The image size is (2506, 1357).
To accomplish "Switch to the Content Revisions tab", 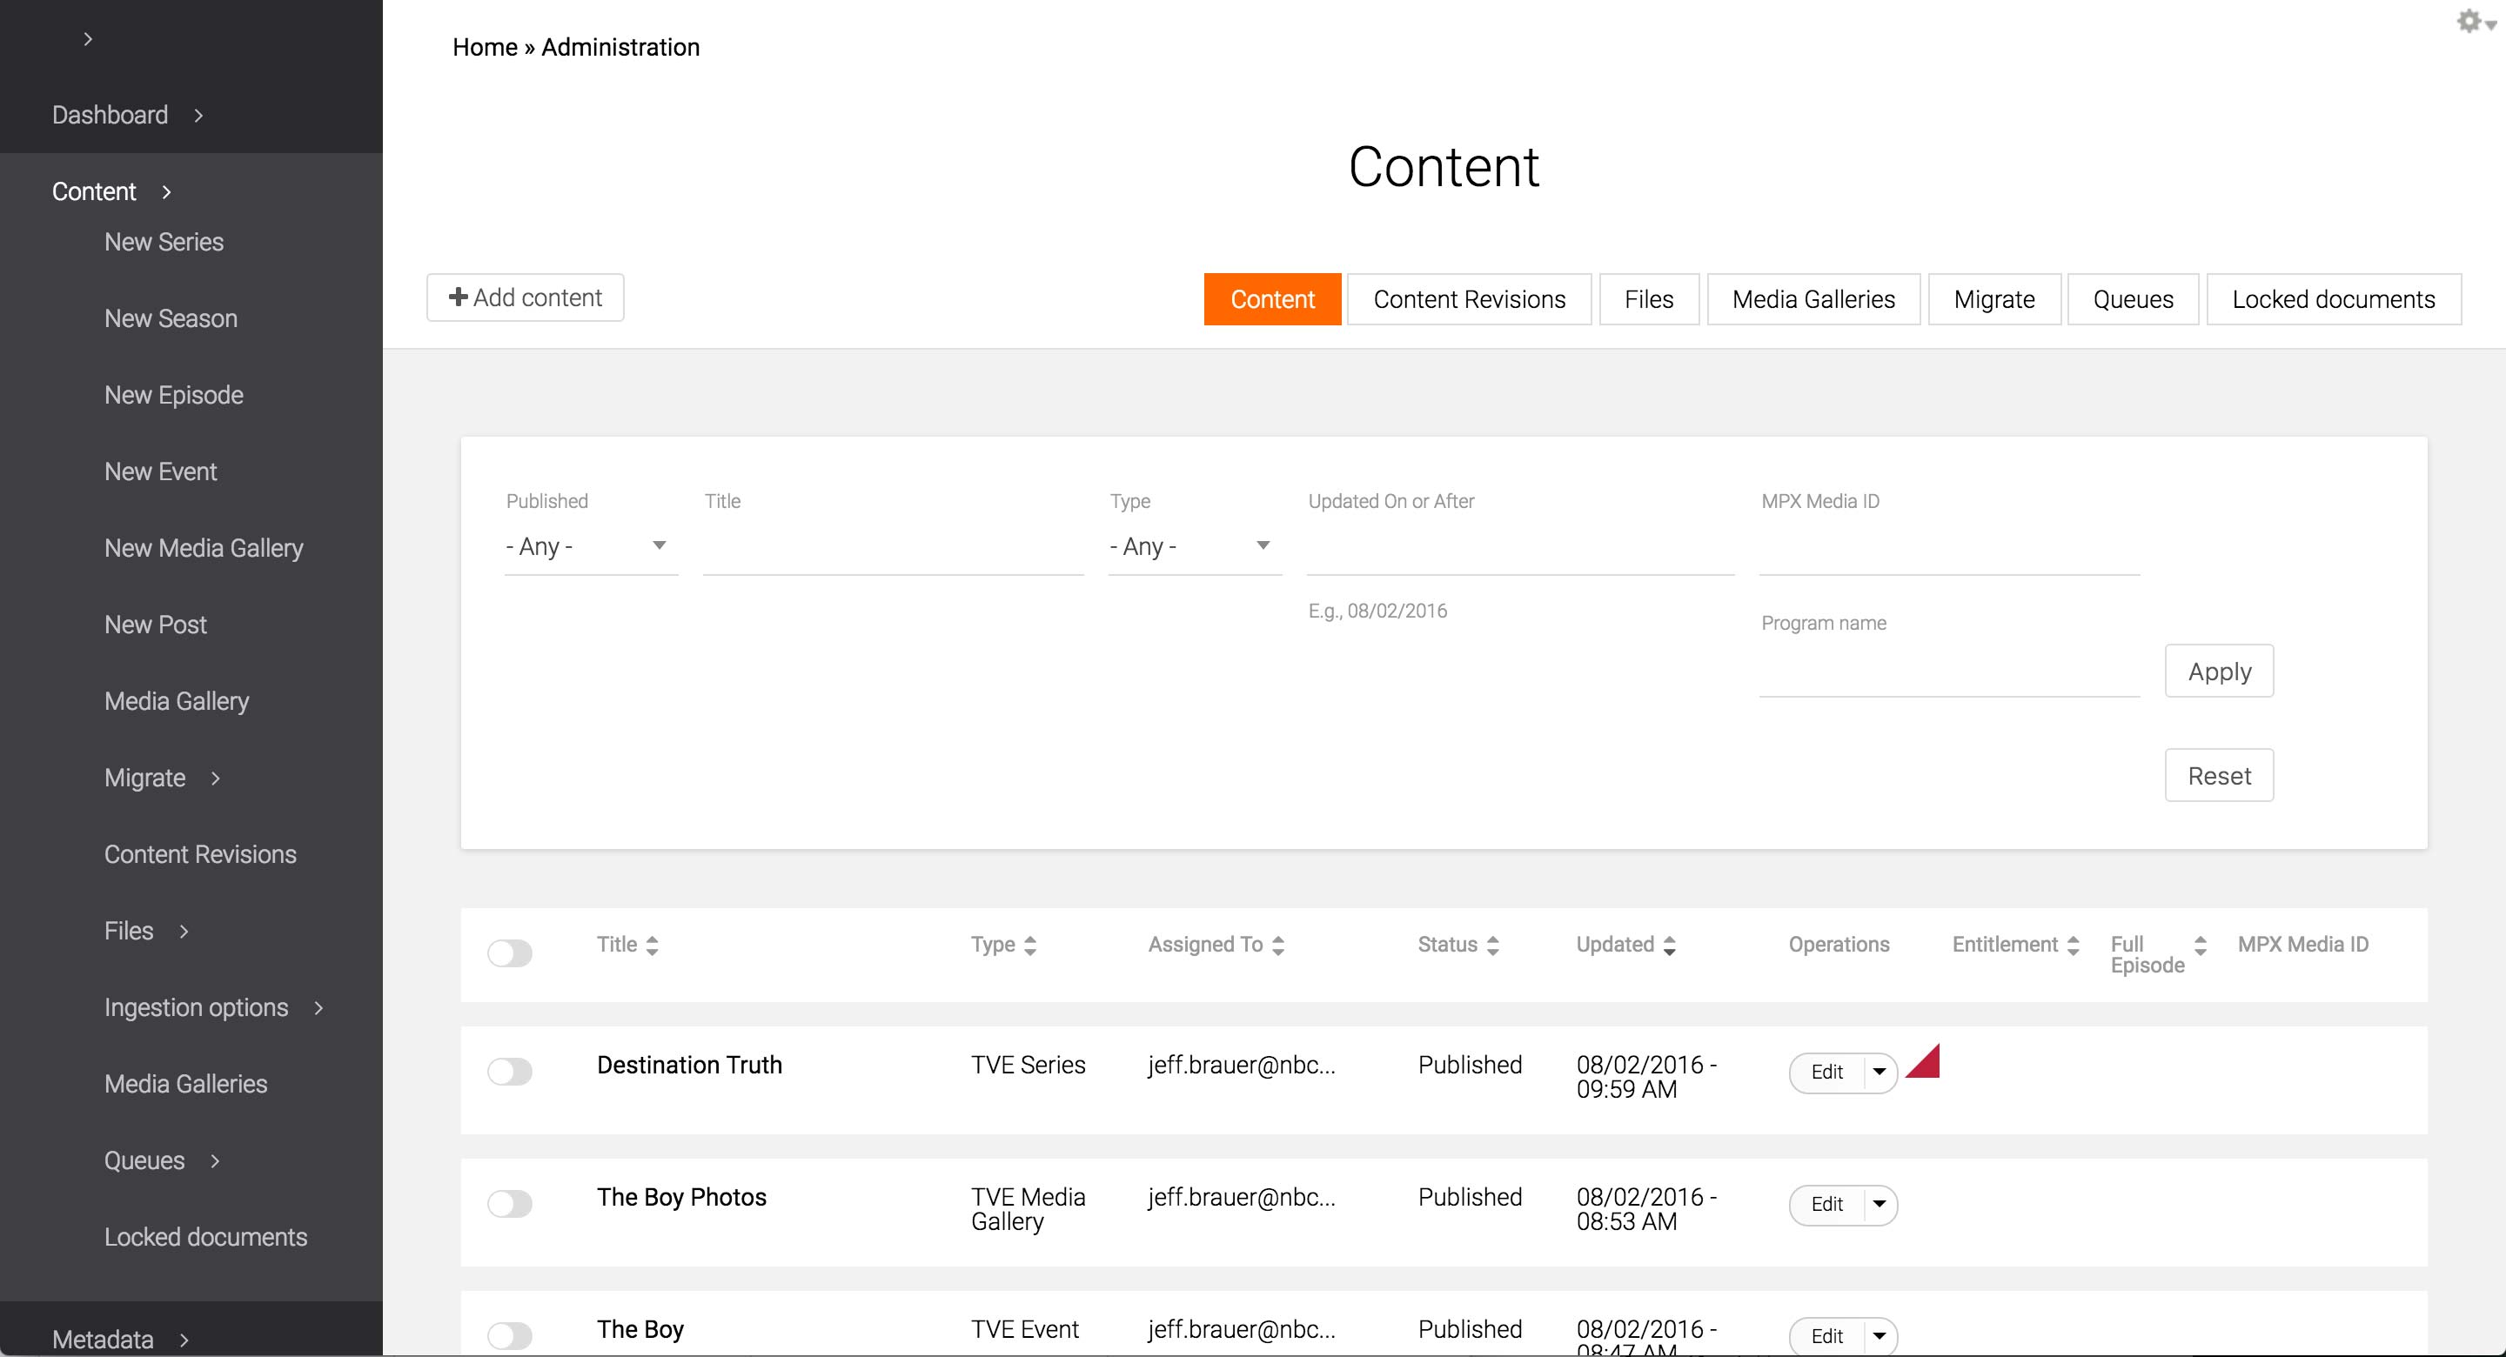I will [1469, 299].
